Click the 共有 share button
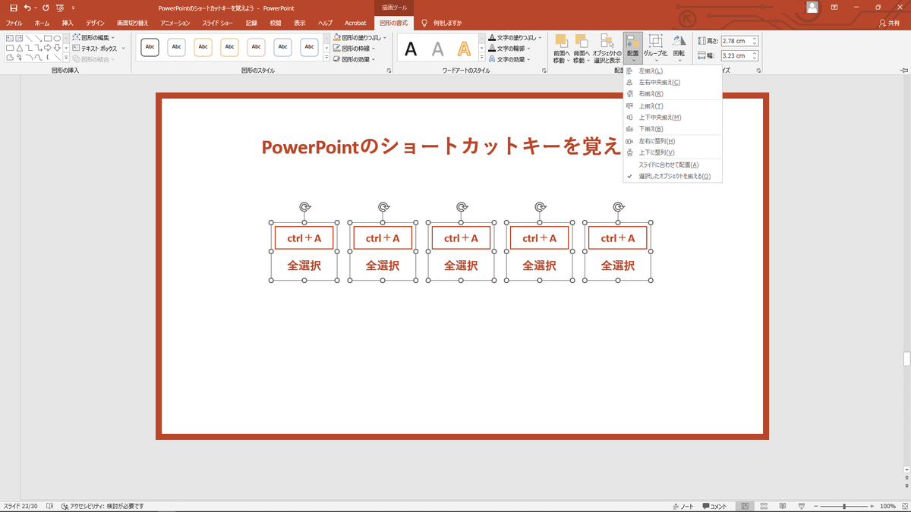The image size is (911, 512). click(x=888, y=24)
